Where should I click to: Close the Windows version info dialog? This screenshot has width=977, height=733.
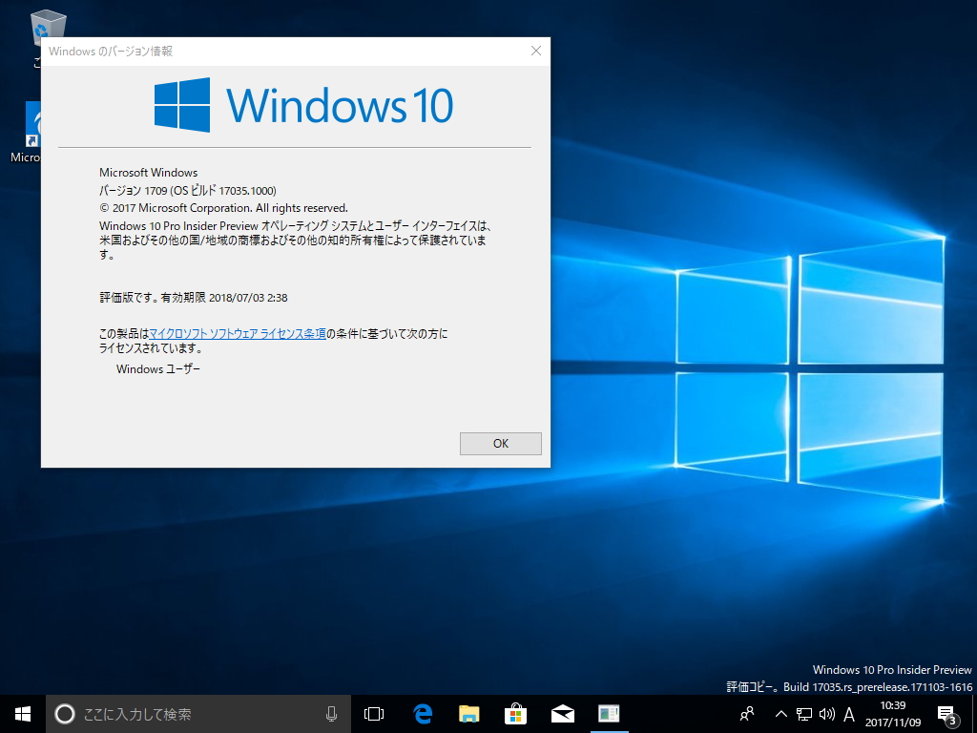535,51
